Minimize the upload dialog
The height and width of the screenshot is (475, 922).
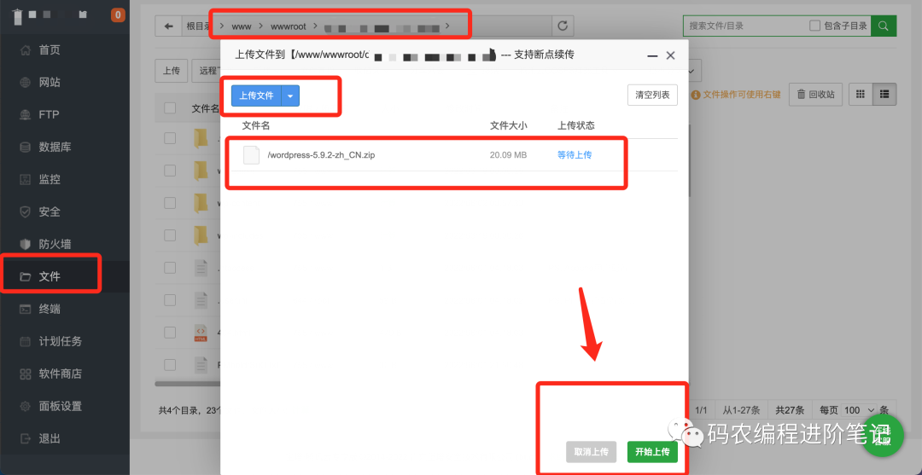coord(652,55)
